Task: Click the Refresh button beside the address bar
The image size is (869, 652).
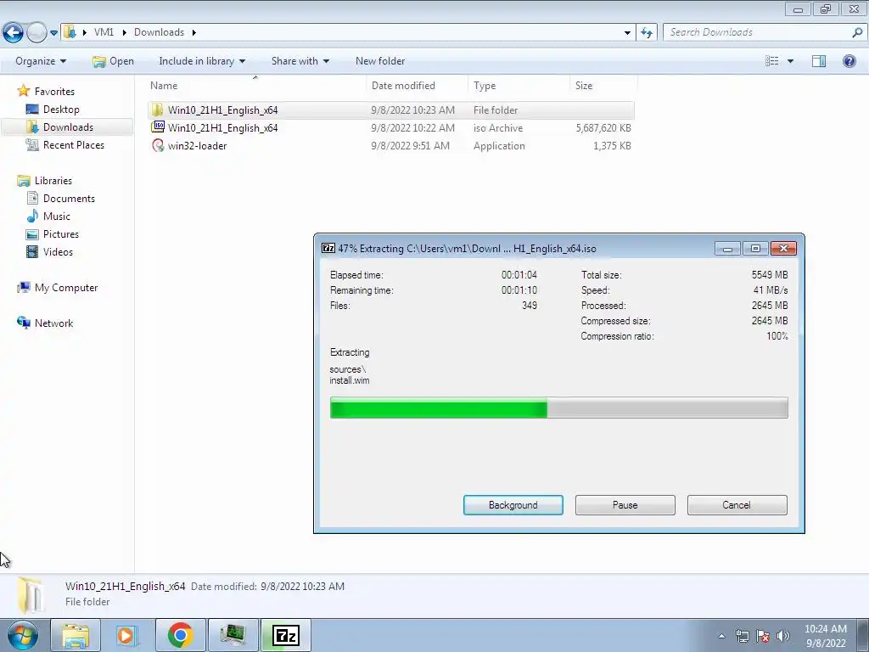Action: coord(647,32)
